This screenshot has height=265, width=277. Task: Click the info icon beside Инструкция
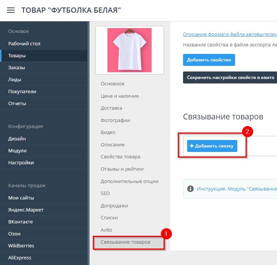click(190, 189)
